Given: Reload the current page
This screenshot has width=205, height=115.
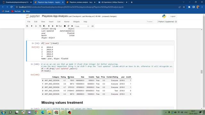Looking at the screenshot, I should [x=12, y=7].
